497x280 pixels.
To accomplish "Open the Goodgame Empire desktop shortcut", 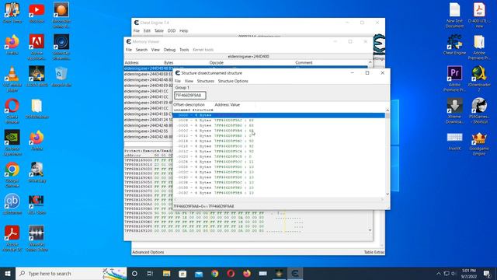I will (479, 143).
